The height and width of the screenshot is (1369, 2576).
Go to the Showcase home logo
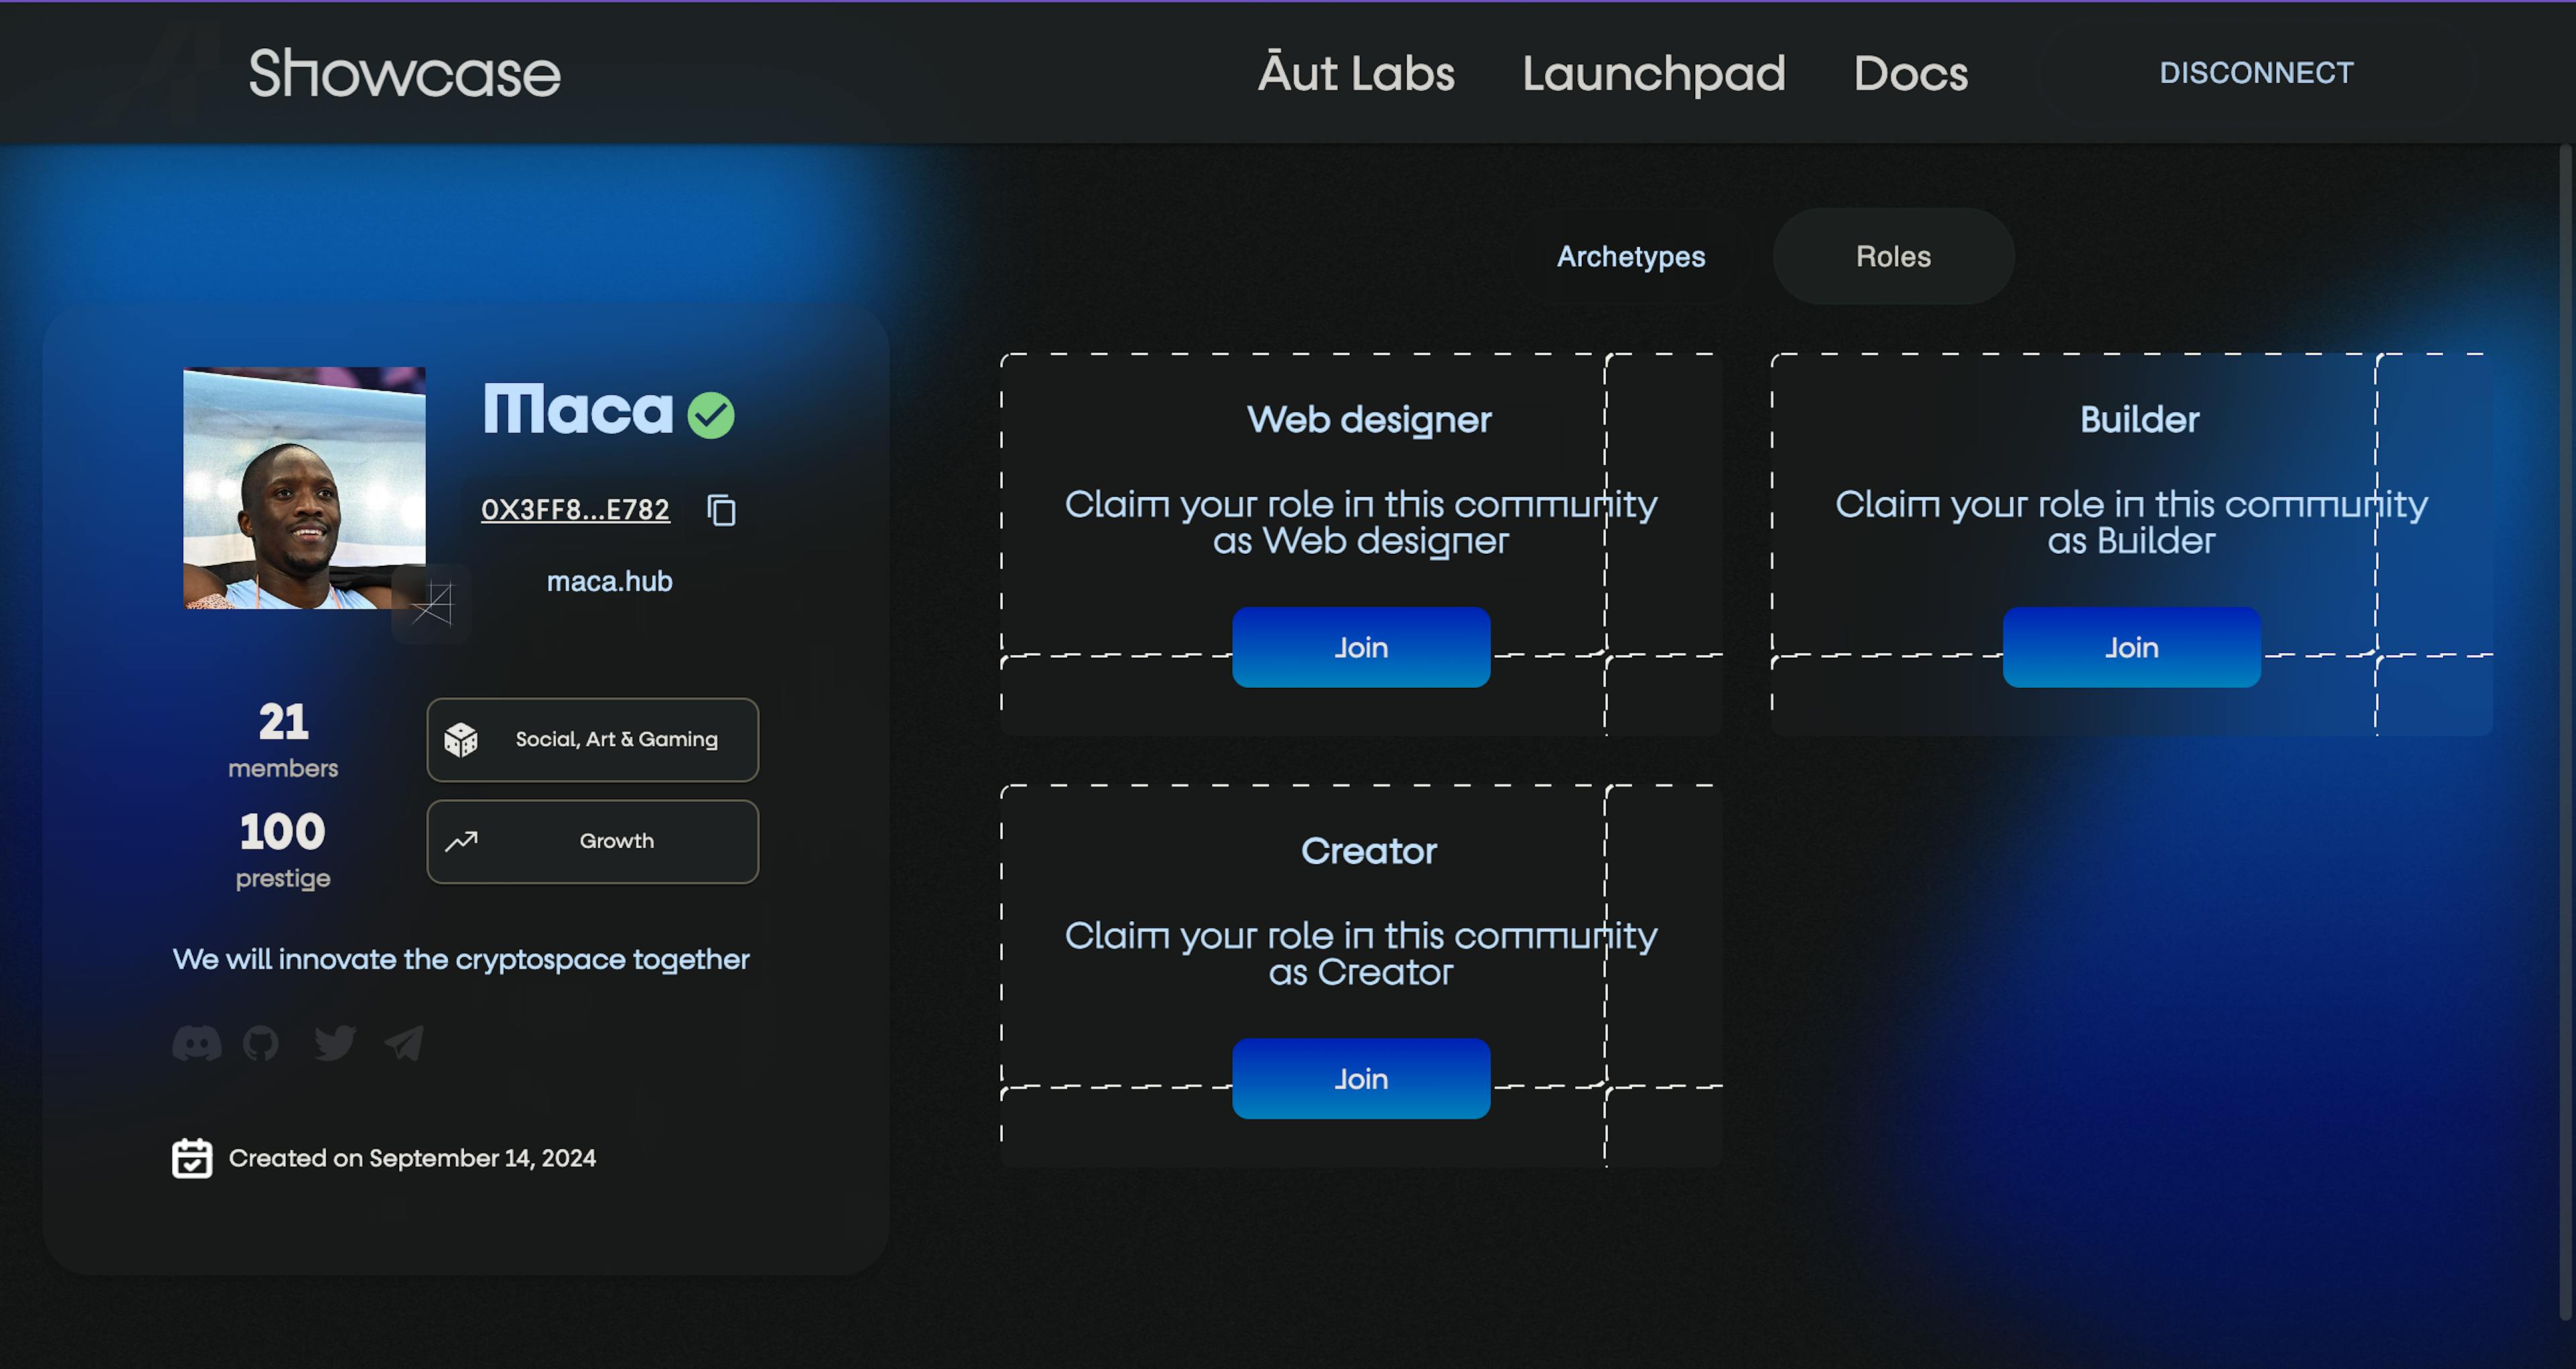[404, 73]
